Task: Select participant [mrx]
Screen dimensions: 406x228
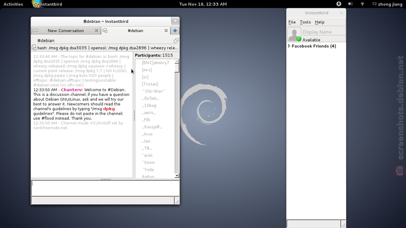Action: (x=147, y=70)
